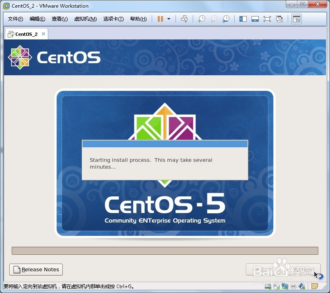Click the install progress bar
The image size is (330, 293).
[165, 250]
